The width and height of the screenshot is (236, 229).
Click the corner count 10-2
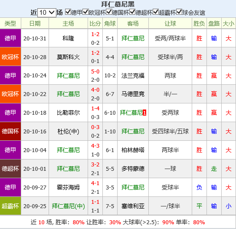(x=110, y=76)
